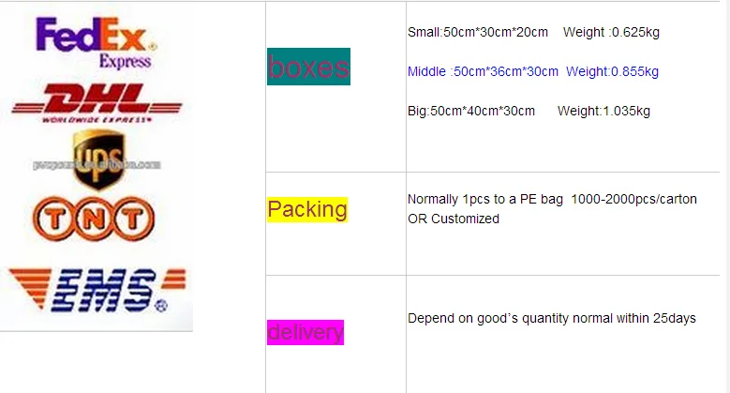Click the Small box dimensions text
Viewport: 730px width, 393px height.
478,33
